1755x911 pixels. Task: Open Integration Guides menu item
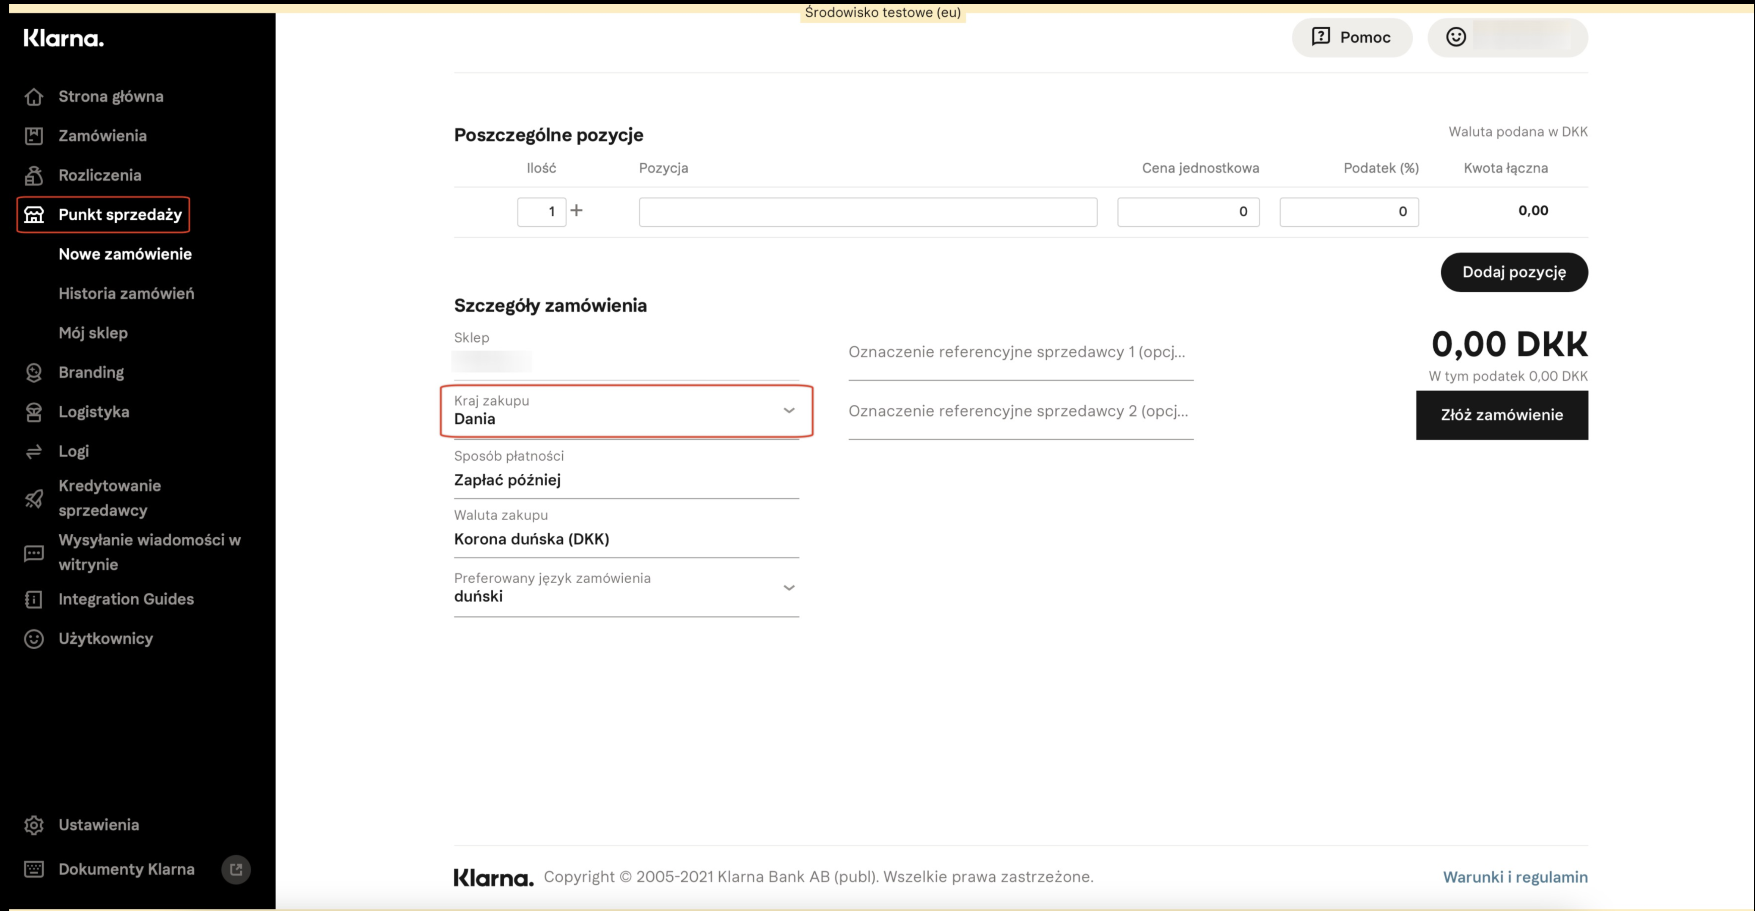click(126, 599)
